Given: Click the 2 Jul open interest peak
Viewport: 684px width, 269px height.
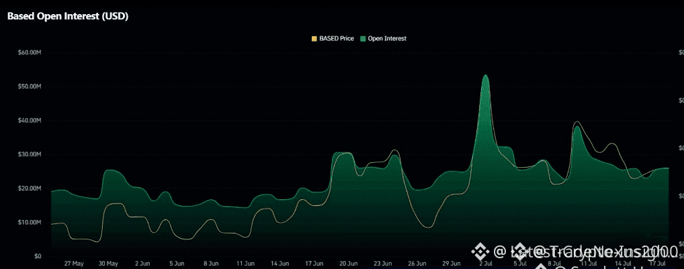Looking at the screenshot, I should click(486, 76).
